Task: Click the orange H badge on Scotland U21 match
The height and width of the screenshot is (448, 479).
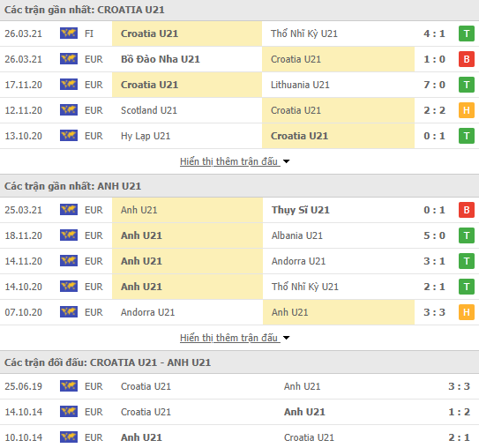Action: (x=466, y=110)
